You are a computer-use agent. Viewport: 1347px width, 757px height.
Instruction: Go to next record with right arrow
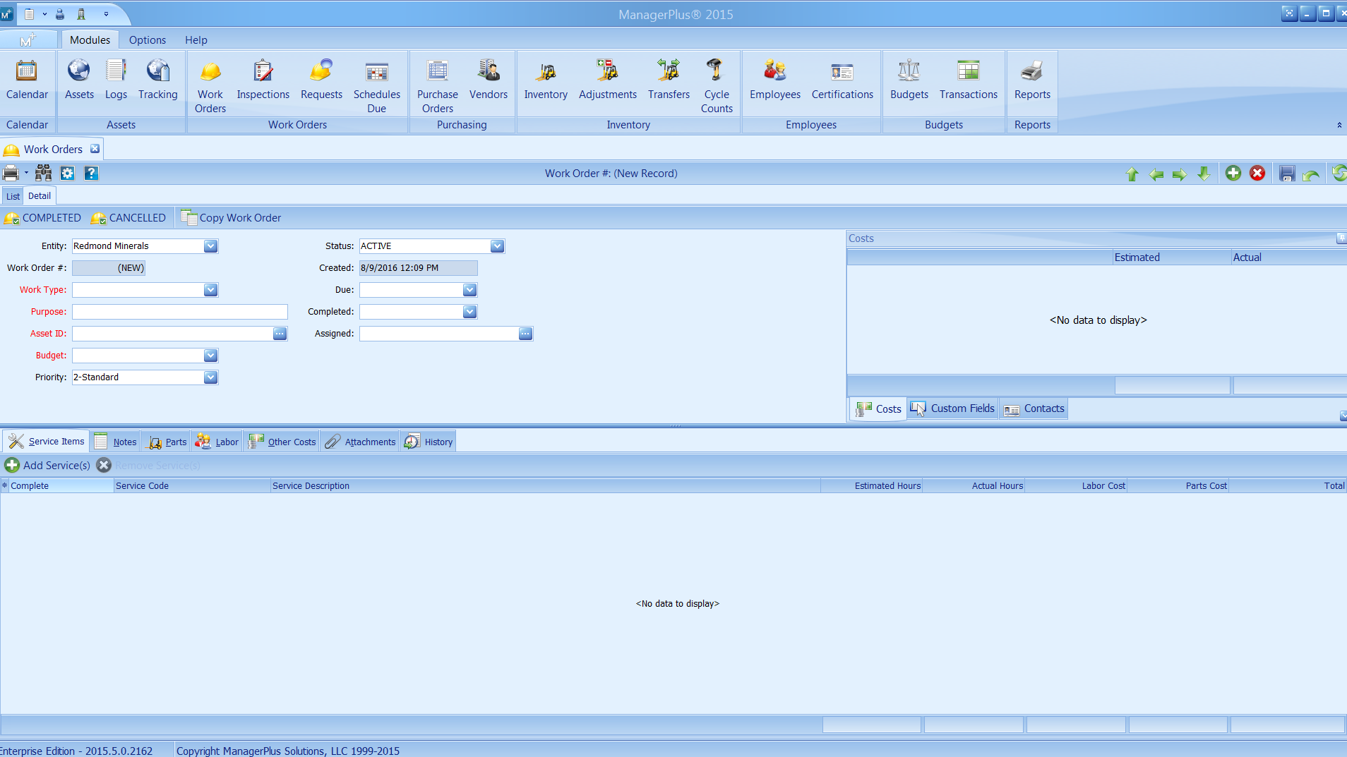(x=1180, y=174)
